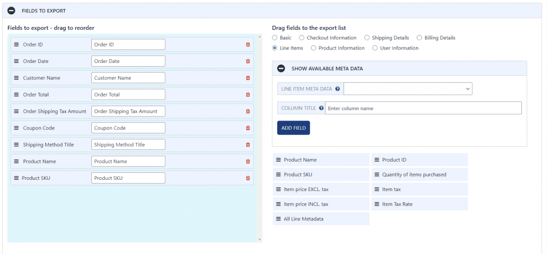The height and width of the screenshot is (254, 547).
Task: Remove Shipping Method Title with trash icon
Action: [248, 145]
